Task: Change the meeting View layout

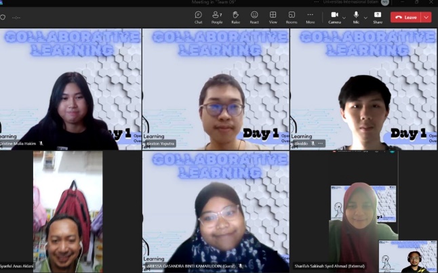Action: coord(273,18)
